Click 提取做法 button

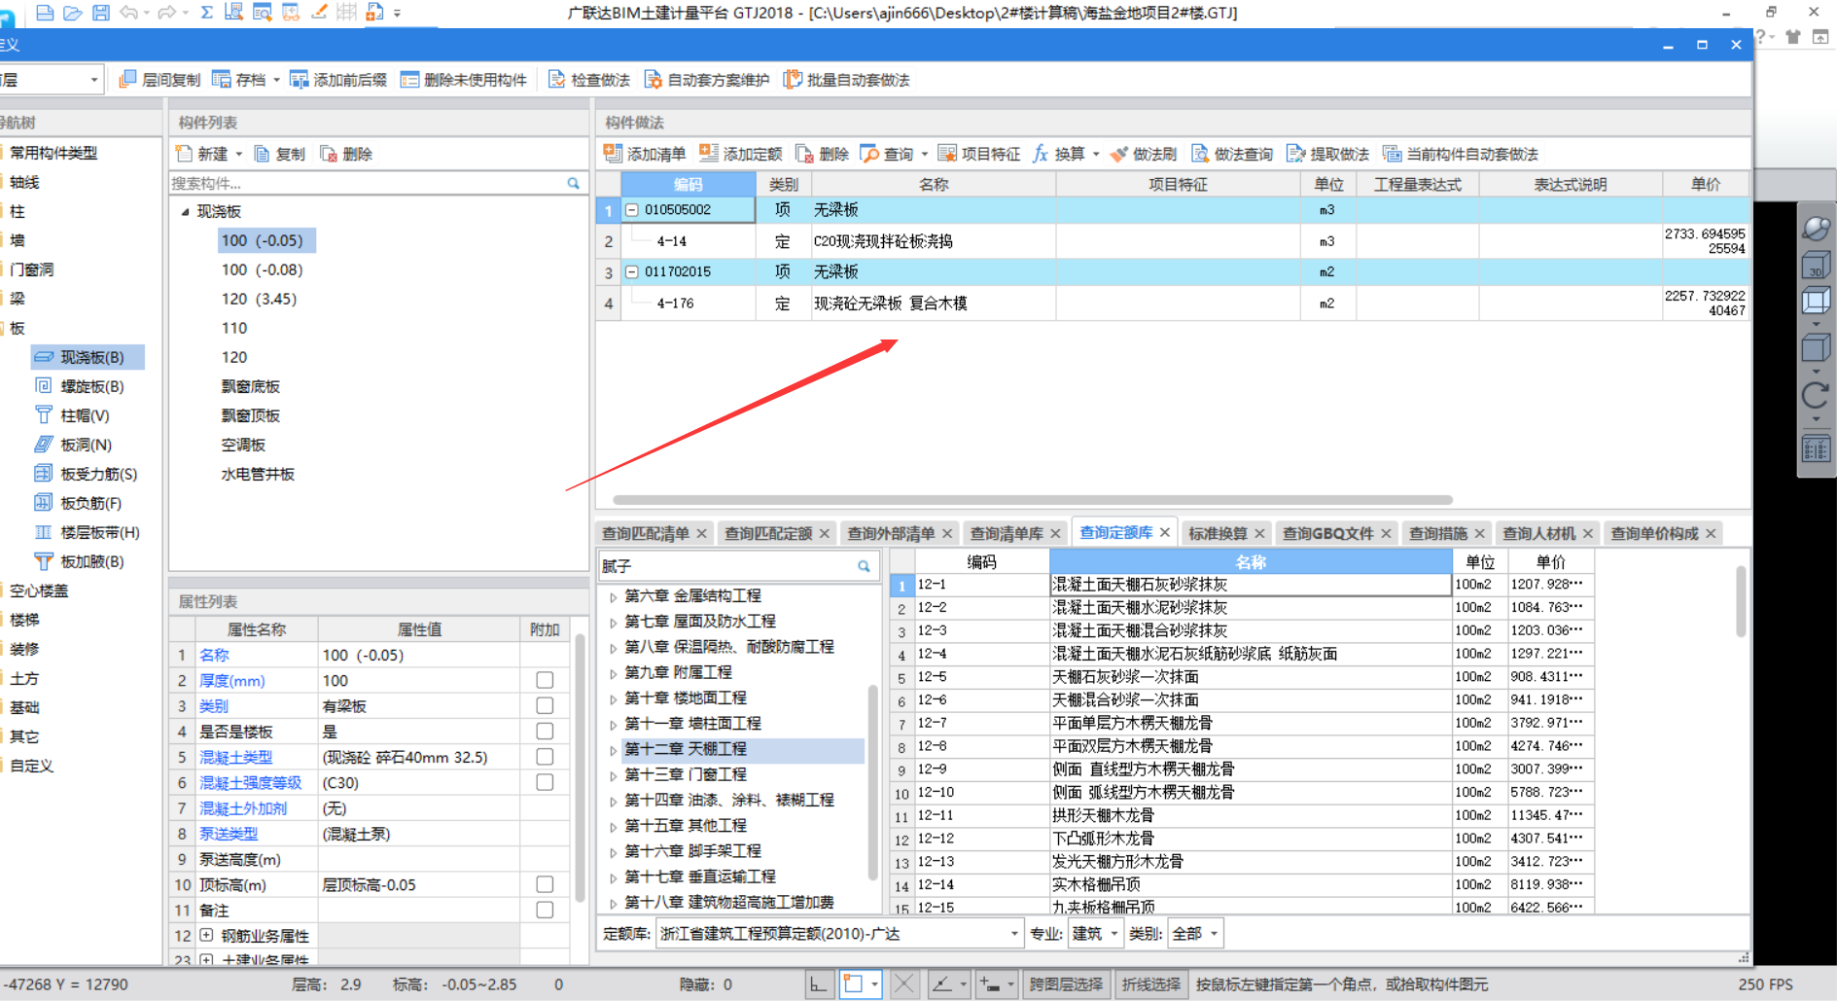(1327, 154)
